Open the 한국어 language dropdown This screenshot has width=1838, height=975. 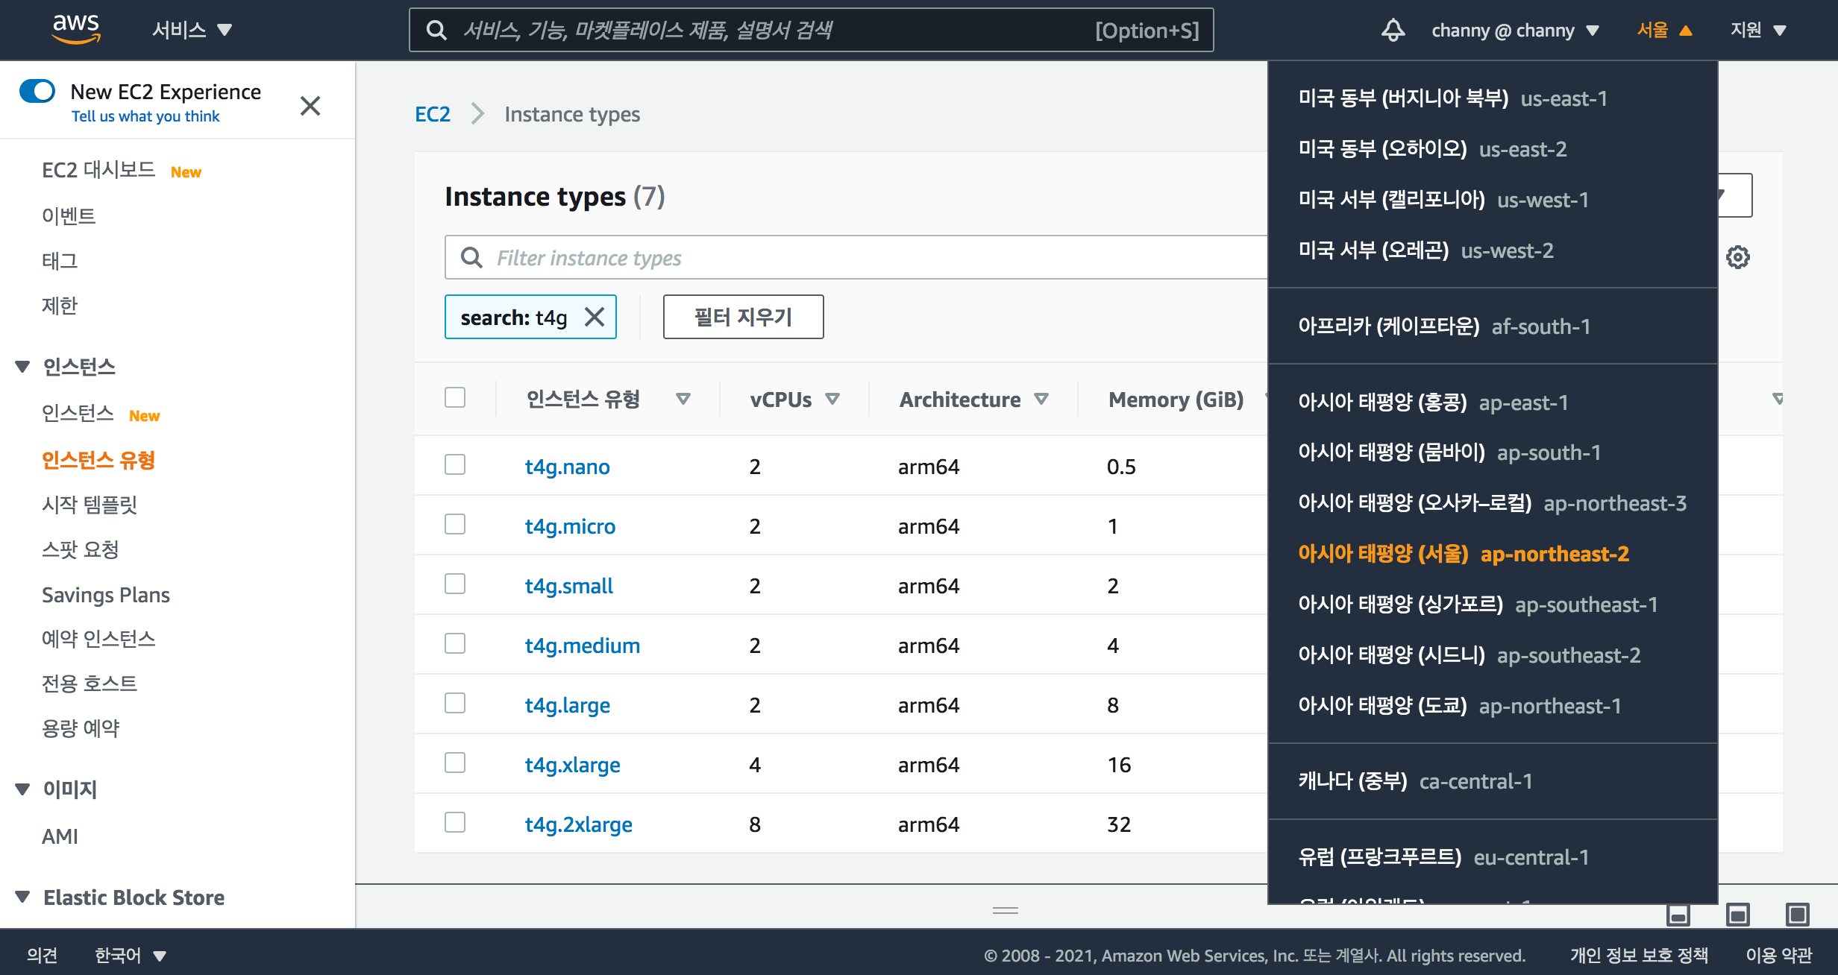(130, 955)
